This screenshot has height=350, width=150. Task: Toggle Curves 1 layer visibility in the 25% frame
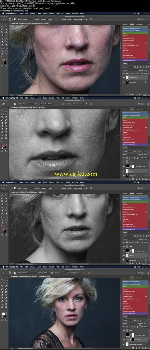click(x=124, y=340)
